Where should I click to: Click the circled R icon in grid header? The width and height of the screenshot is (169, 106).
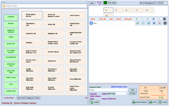coord(164,19)
